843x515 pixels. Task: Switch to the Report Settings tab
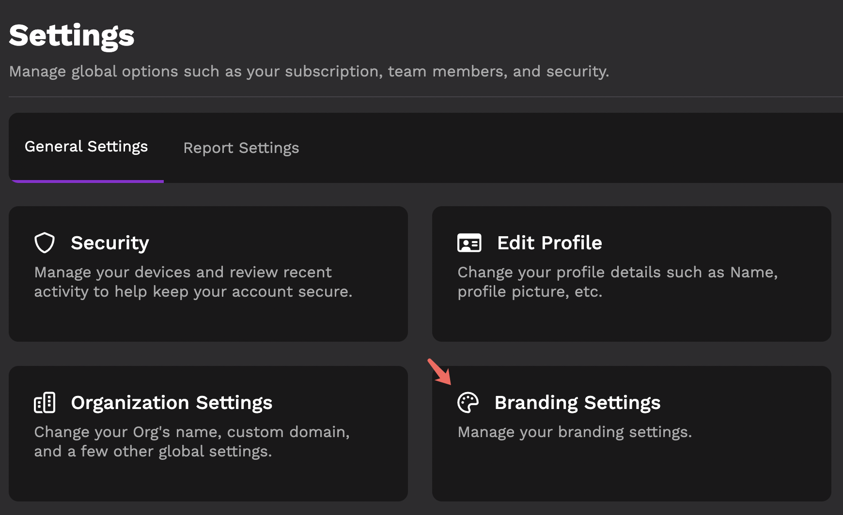[x=241, y=148]
